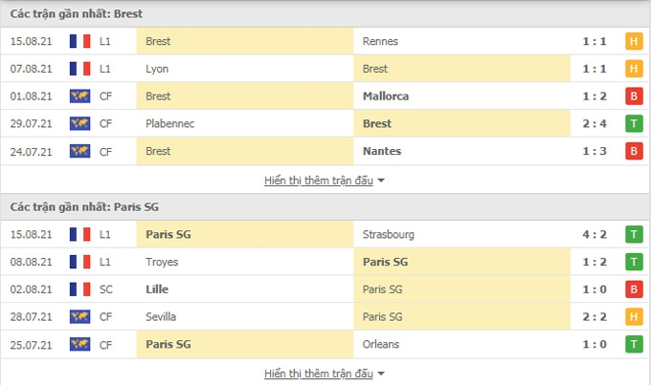Select the 1 : 3 score of Brest vs Nantes

pyautogui.click(x=595, y=151)
